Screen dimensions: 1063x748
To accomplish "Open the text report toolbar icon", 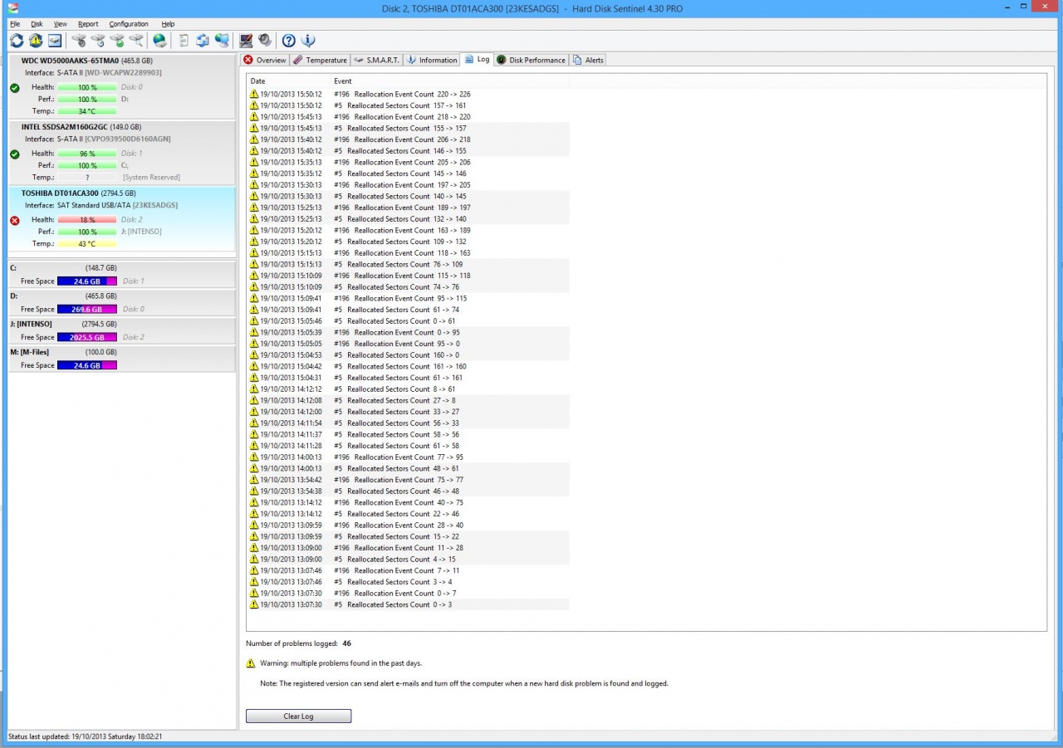I will (184, 41).
